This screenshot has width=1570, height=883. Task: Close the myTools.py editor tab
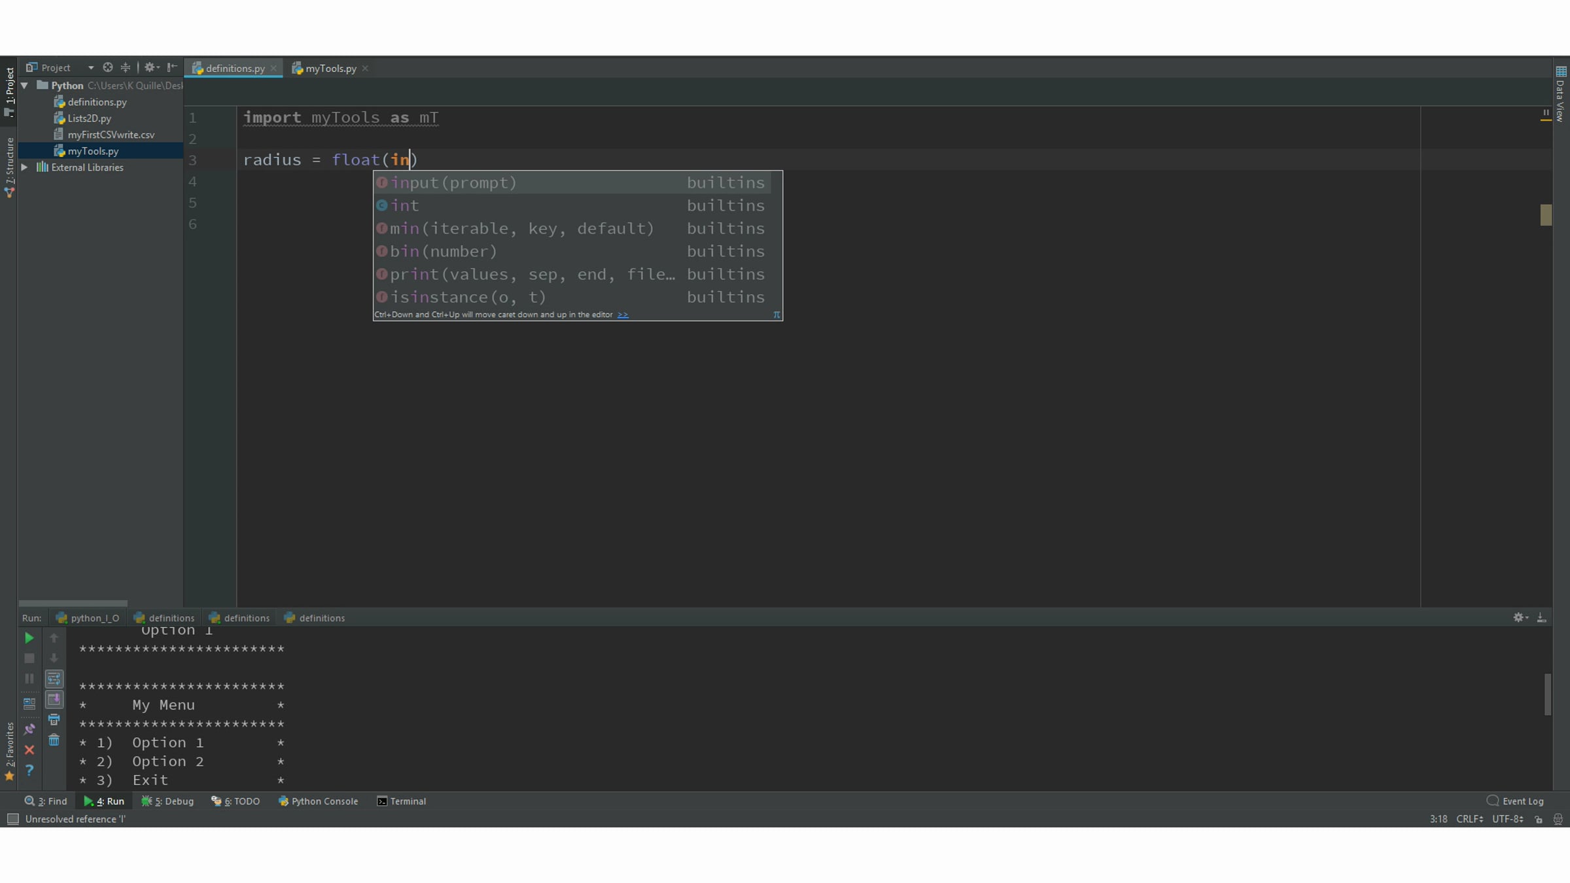click(365, 69)
